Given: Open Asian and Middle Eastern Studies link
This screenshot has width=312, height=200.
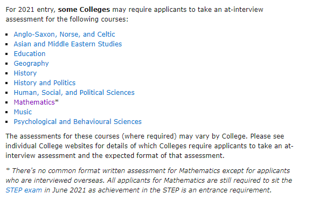Looking at the screenshot, I should 68,44.
